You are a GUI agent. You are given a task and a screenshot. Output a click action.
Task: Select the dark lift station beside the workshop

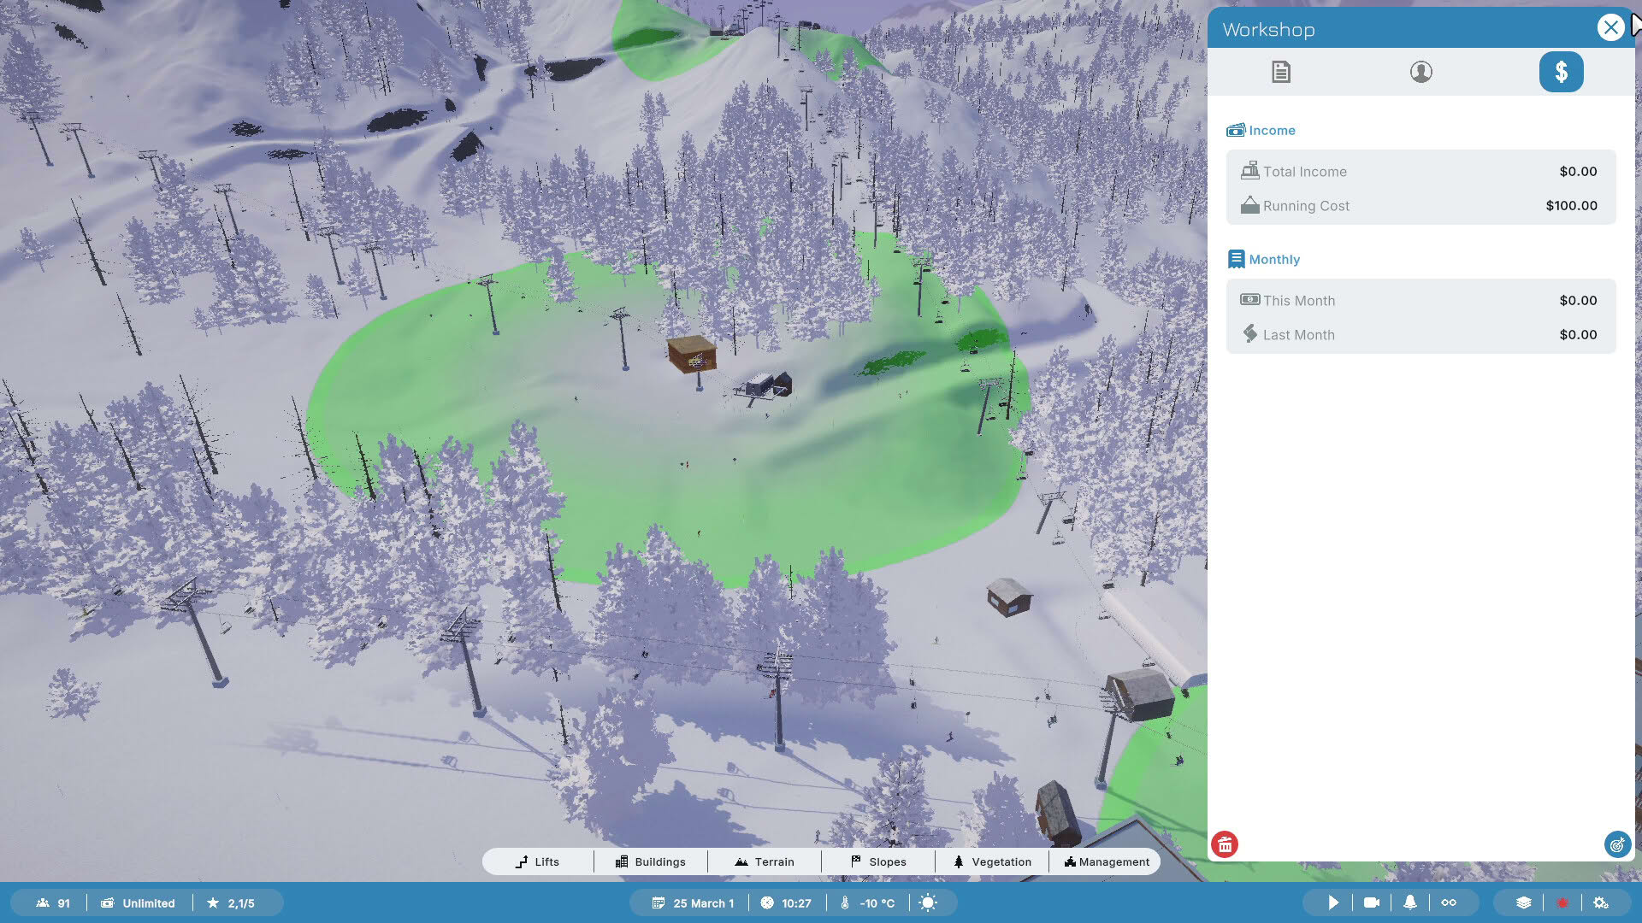pyautogui.click(x=767, y=385)
